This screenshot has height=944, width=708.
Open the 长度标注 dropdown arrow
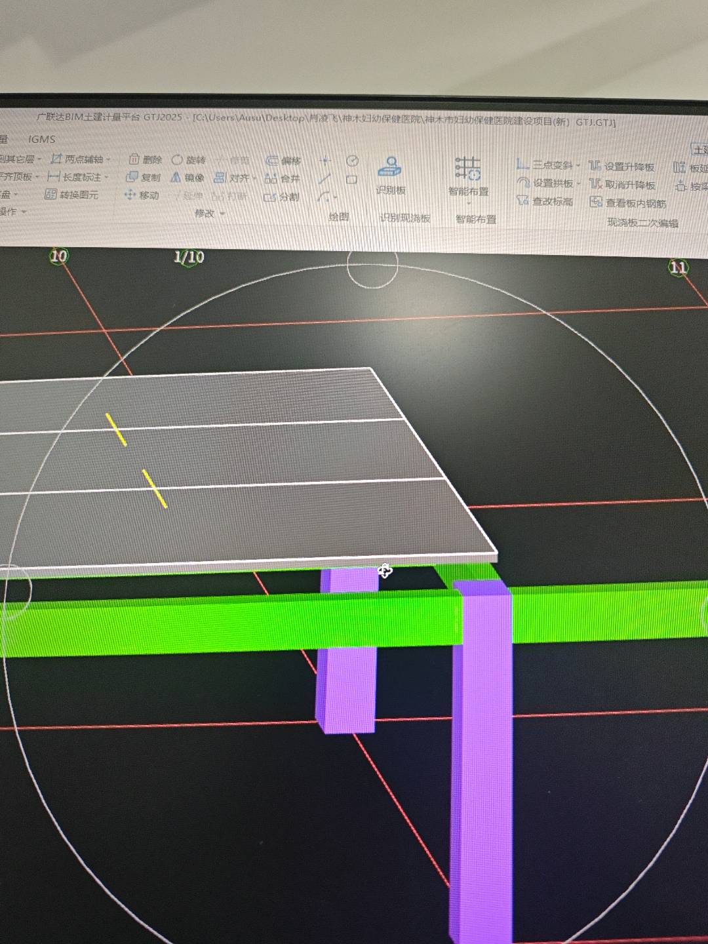pyautogui.click(x=106, y=177)
